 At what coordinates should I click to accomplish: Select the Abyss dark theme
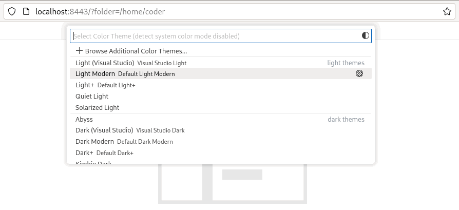point(84,120)
